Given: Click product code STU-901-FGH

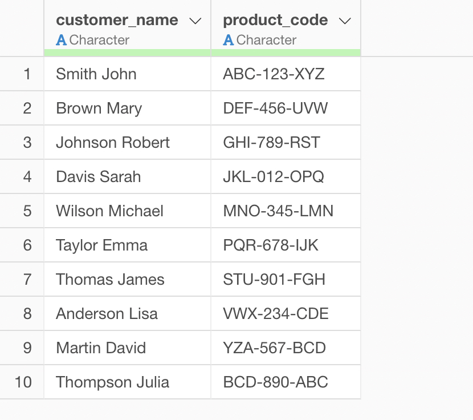Looking at the screenshot, I should pos(274,280).
